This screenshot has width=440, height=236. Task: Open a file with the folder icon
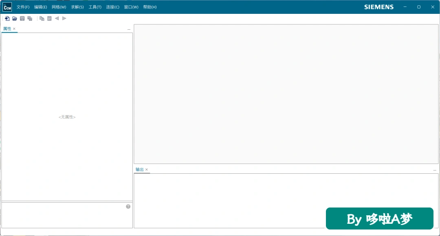pyautogui.click(x=15, y=18)
